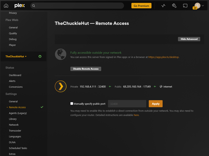Click the search bar at the top
This screenshot has width=209, height=156.
pos(76,5)
